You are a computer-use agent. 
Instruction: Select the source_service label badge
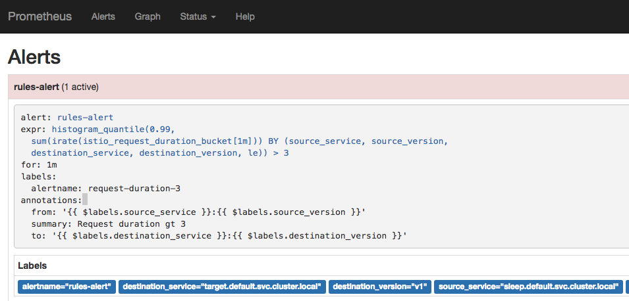click(528, 287)
